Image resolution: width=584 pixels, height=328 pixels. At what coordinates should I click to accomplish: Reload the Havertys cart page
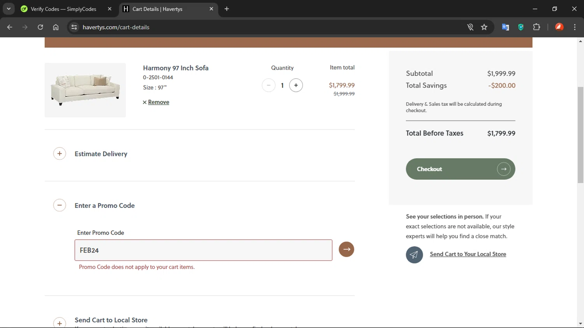pos(40,27)
